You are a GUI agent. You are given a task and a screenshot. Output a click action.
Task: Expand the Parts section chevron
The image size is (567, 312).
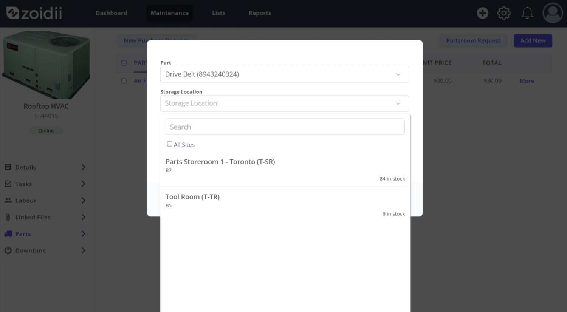tap(84, 234)
